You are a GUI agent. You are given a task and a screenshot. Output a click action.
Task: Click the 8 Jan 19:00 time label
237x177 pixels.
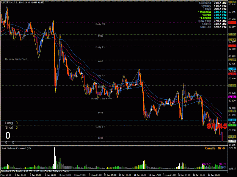point(80,175)
